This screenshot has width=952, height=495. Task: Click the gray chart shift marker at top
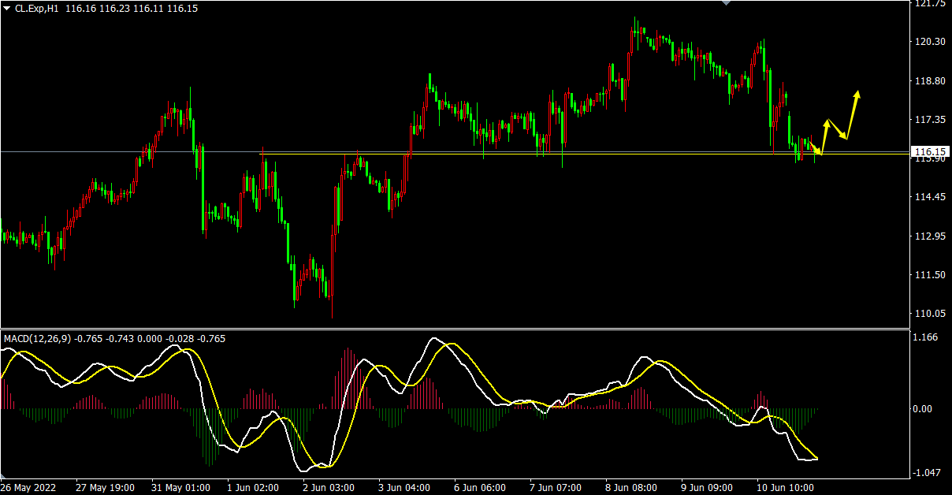(x=726, y=3)
